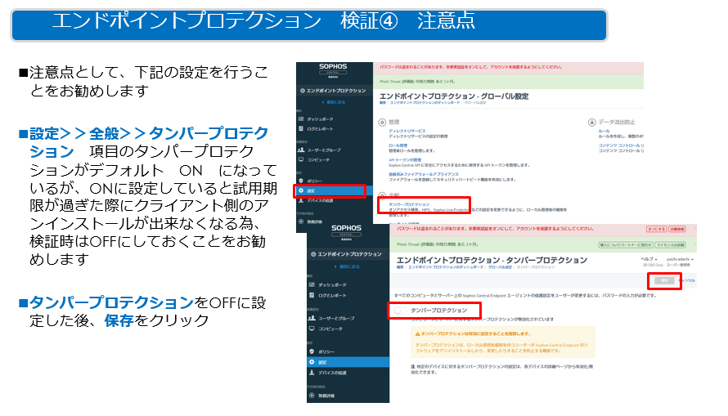This screenshot has width=728, height=416.
Task: Click device protection download icon in upper sidebar
Action: pyautogui.click(x=301, y=200)
